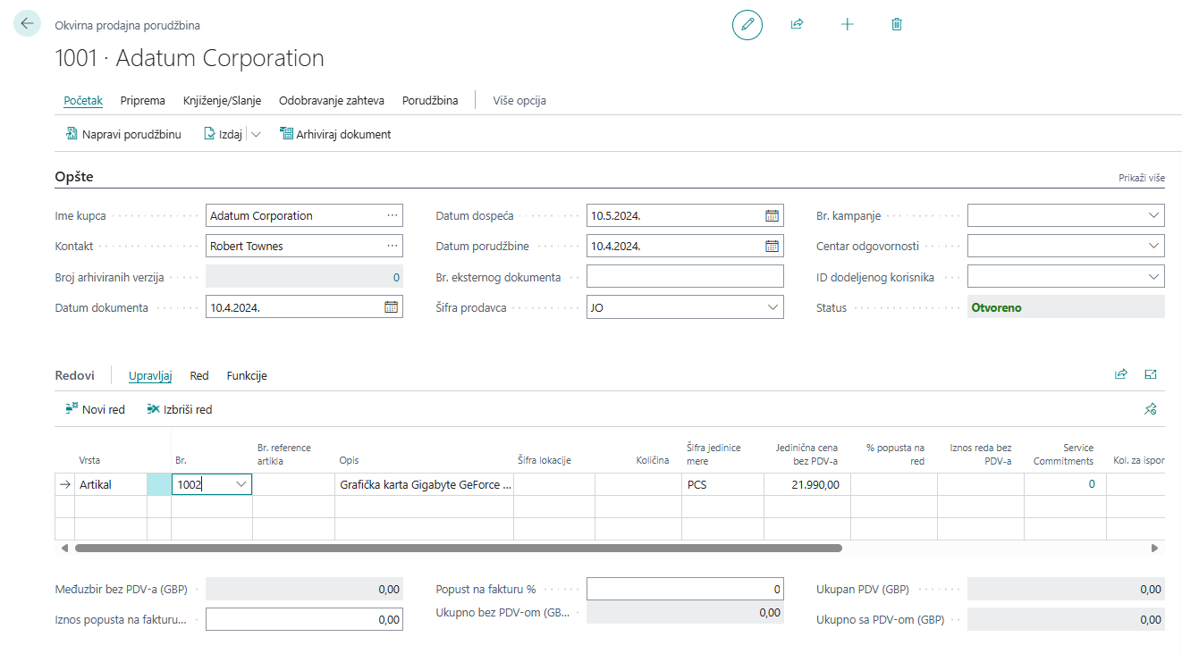The width and height of the screenshot is (1182, 654).
Task: Open calendar for Datum porudžbine
Action: coord(772,247)
